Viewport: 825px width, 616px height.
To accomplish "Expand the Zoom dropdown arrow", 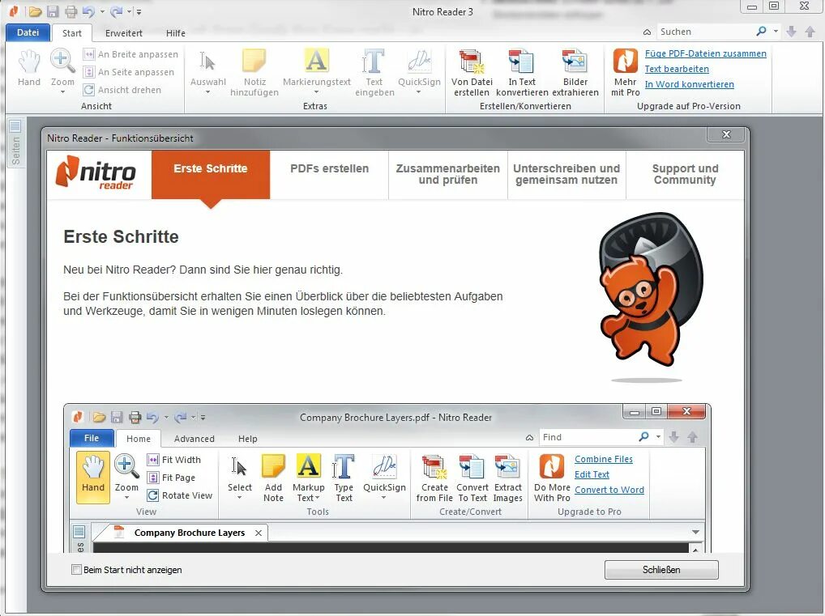I will tap(62, 92).
